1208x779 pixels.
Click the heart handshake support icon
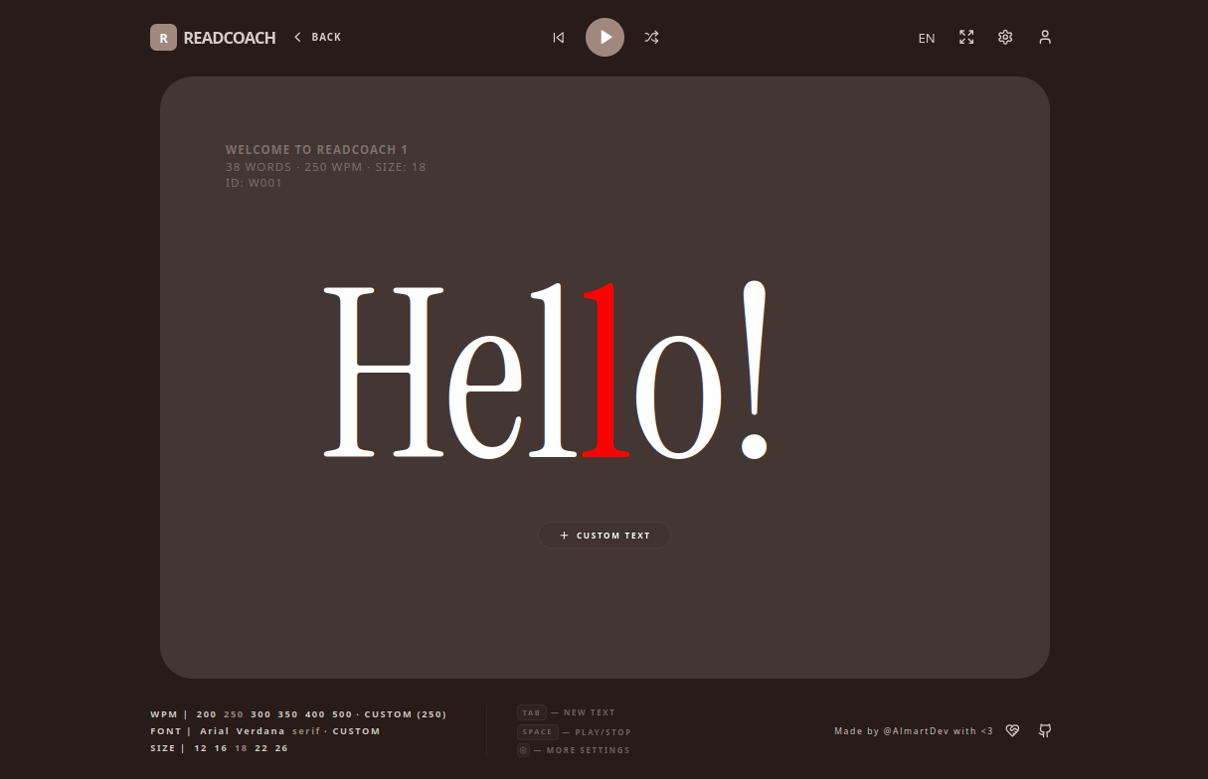1013,731
